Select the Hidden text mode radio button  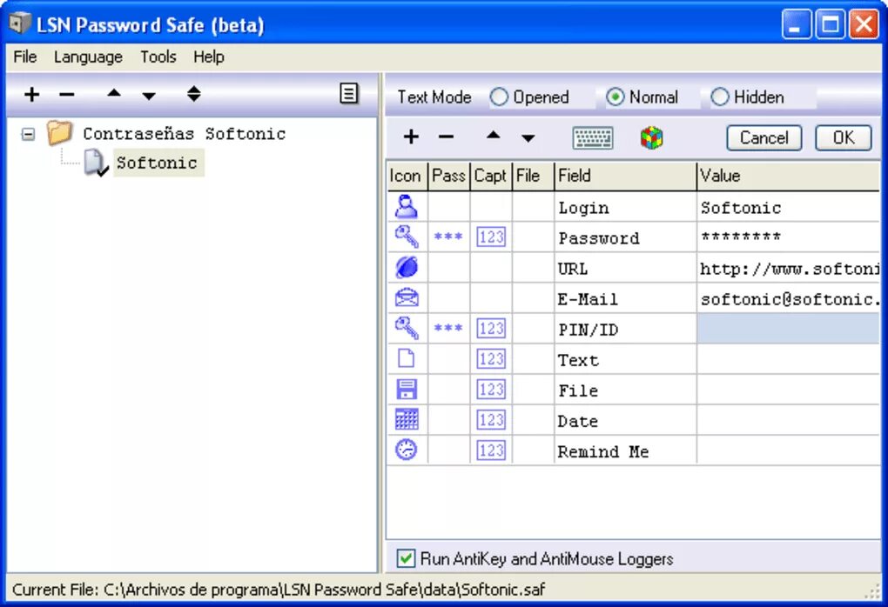point(720,97)
